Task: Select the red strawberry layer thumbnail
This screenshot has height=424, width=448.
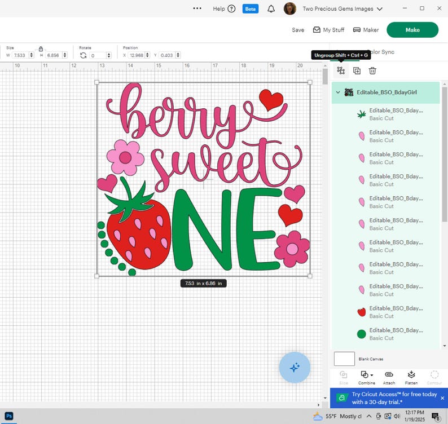Action: click(362, 312)
